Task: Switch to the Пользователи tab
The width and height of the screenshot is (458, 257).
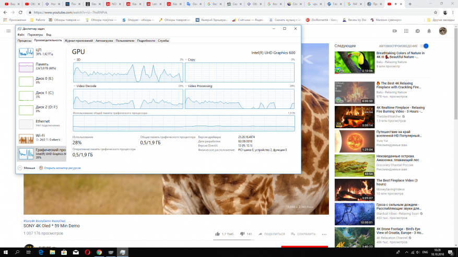Action: point(125,41)
